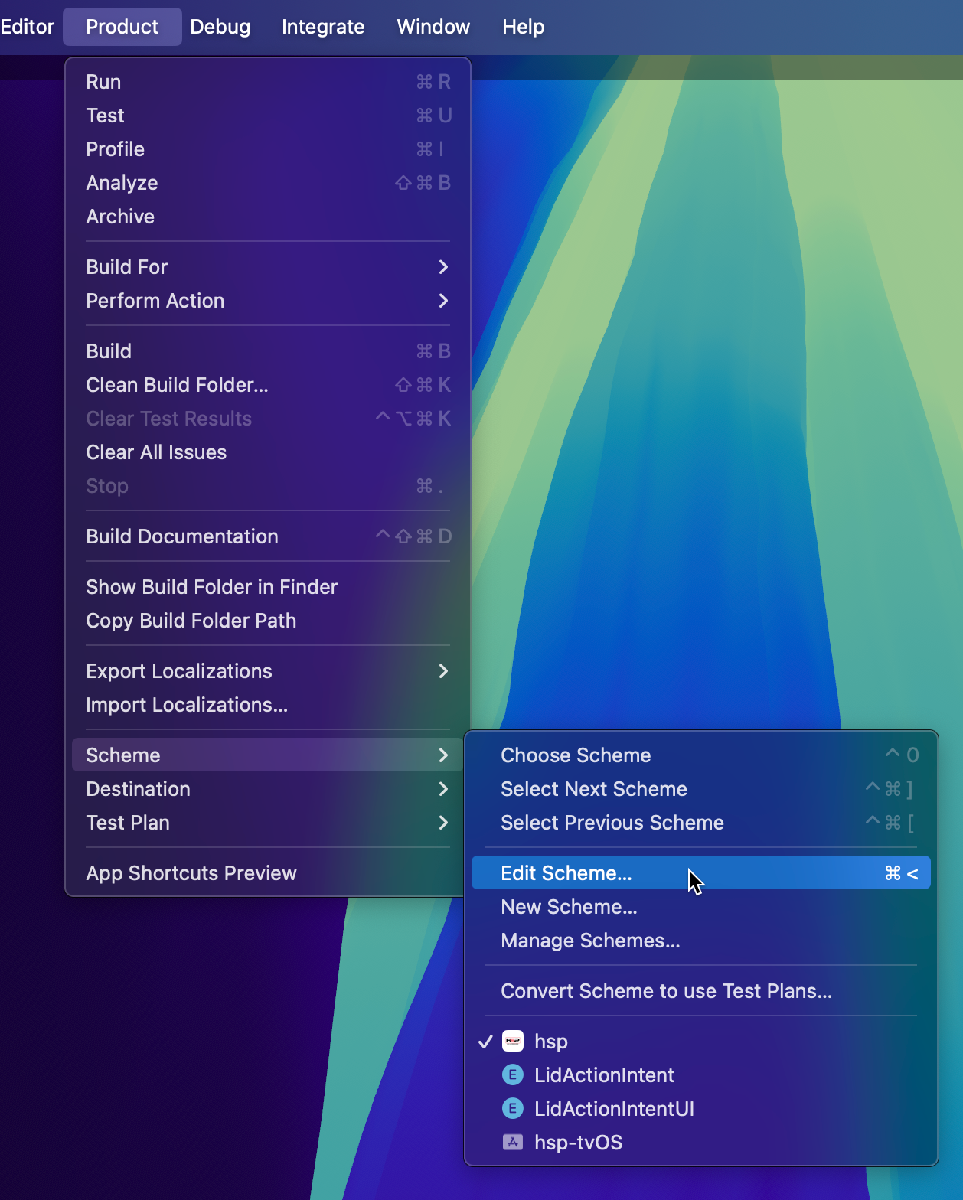This screenshot has height=1200, width=963.
Task: Select the Test menu item
Action: (268, 116)
